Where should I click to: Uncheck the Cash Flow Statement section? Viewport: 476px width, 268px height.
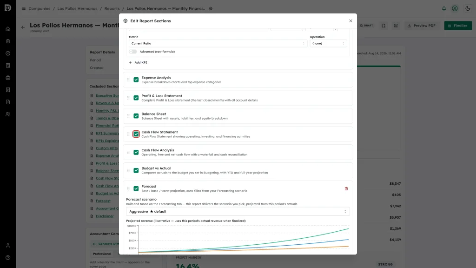pyautogui.click(x=136, y=134)
